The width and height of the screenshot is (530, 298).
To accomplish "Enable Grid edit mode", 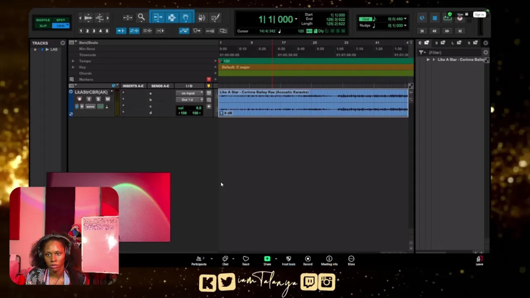I will point(60,26).
